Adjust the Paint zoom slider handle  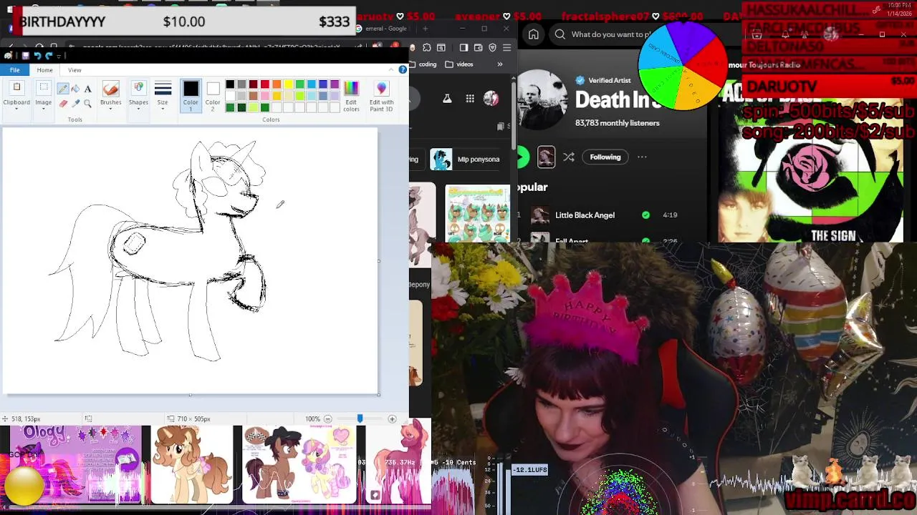[360, 418]
